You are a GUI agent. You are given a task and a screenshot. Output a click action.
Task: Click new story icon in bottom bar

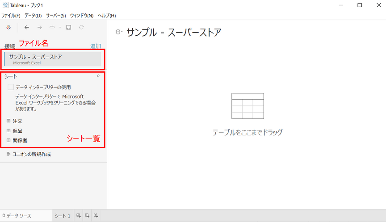tap(96, 216)
